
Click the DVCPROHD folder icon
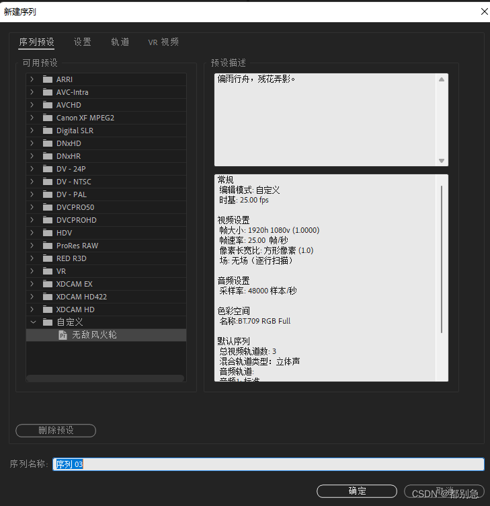[48, 220]
